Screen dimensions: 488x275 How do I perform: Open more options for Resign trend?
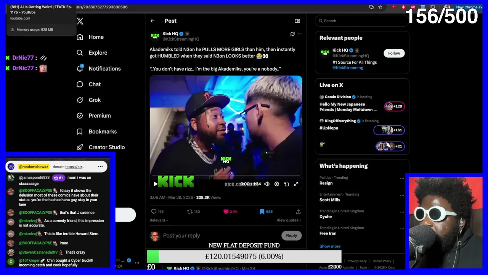point(402,178)
